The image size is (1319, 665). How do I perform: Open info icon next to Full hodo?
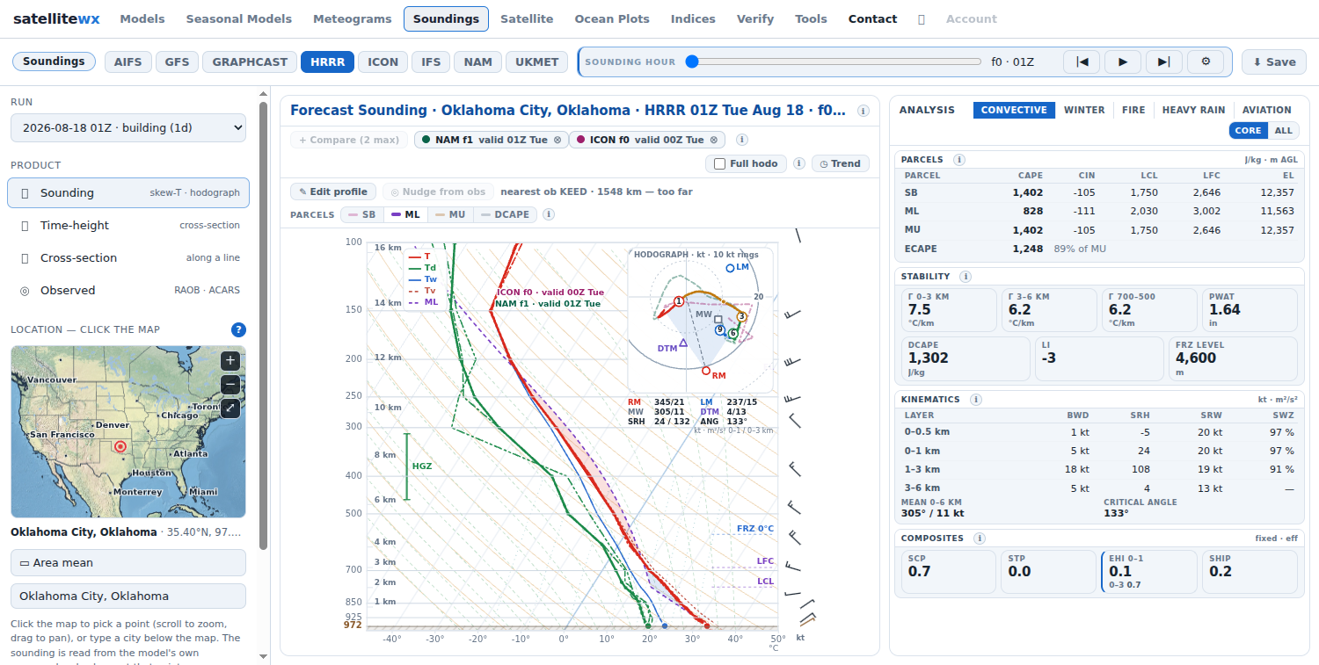[798, 163]
